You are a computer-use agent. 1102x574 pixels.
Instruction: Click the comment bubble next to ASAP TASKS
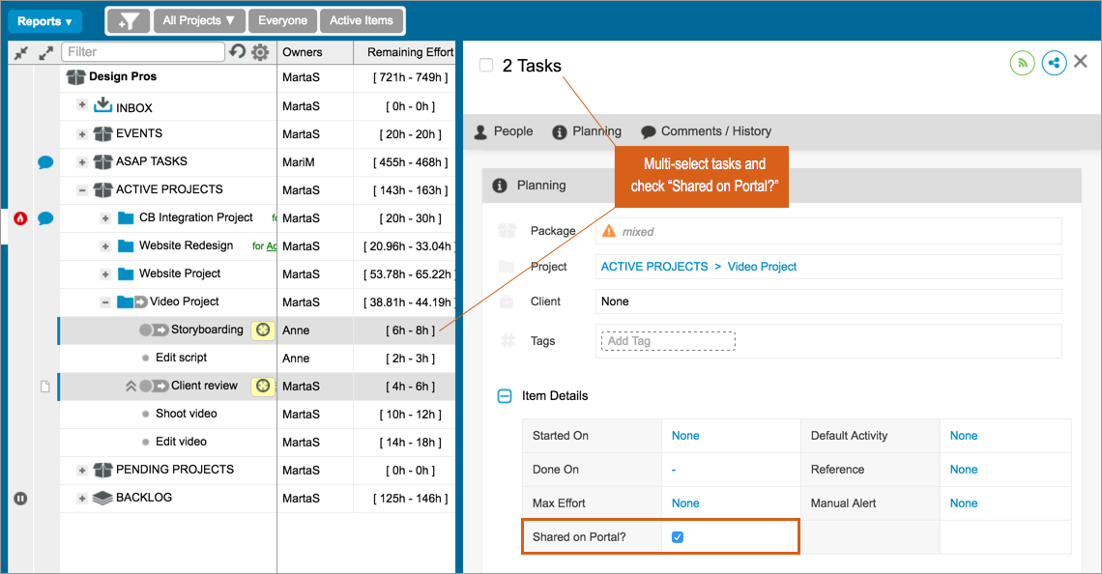(44, 161)
